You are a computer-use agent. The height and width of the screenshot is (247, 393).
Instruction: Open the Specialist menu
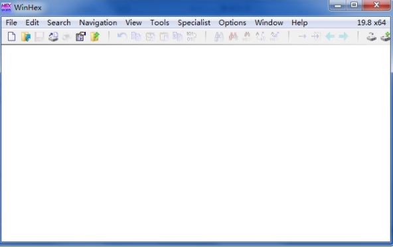tap(194, 23)
